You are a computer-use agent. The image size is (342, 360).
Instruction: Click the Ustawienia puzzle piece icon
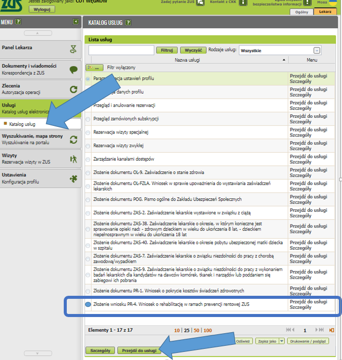tap(73, 178)
